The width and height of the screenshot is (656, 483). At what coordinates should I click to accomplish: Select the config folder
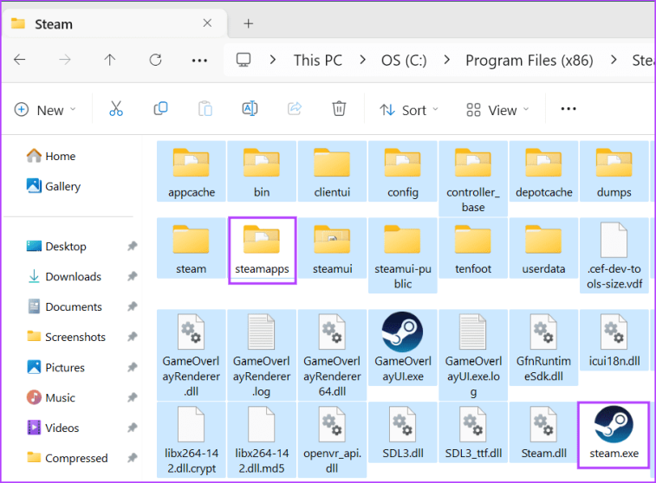point(402,171)
